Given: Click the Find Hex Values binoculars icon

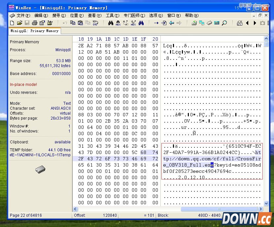Looking at the screenshot, I should [118, 23].
